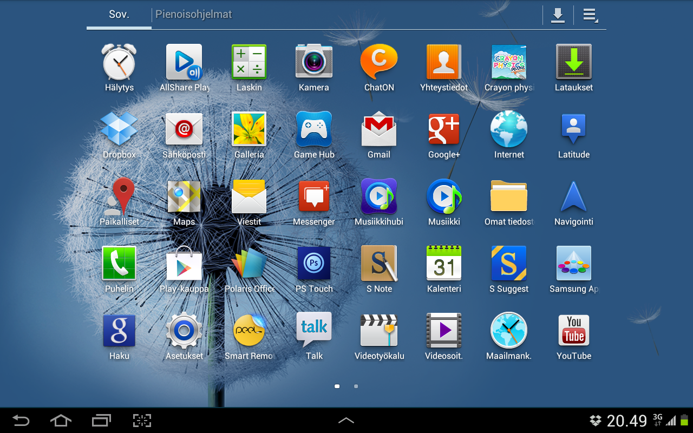
Task: Switch to the Sov. apps tab
Action: [x=119, y=15]
